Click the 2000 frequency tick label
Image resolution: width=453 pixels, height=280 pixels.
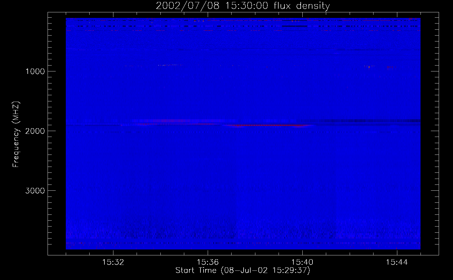[35, 131]
